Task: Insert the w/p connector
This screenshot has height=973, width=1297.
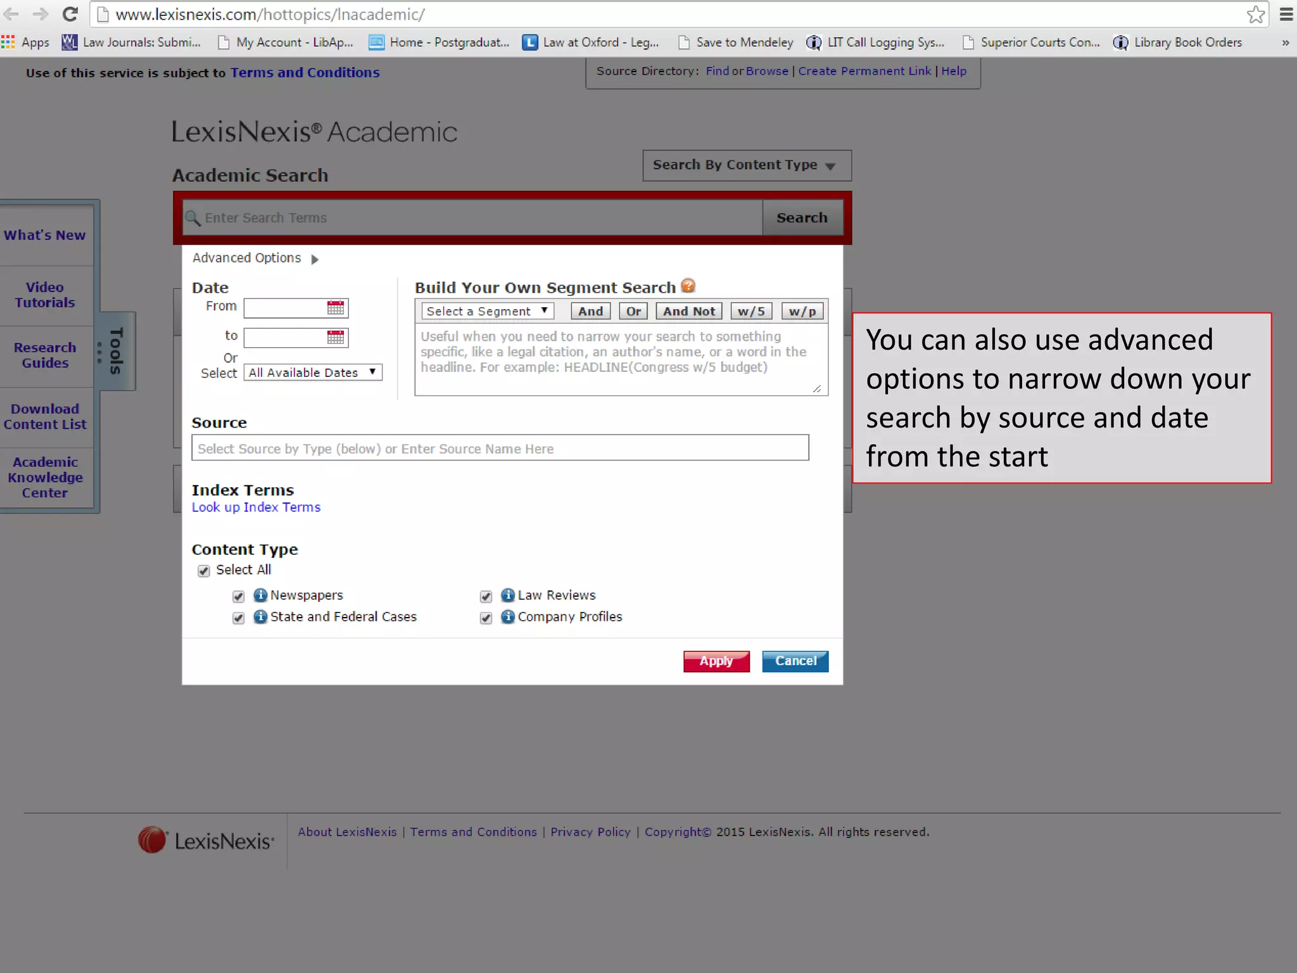Action: pos(802,311)
